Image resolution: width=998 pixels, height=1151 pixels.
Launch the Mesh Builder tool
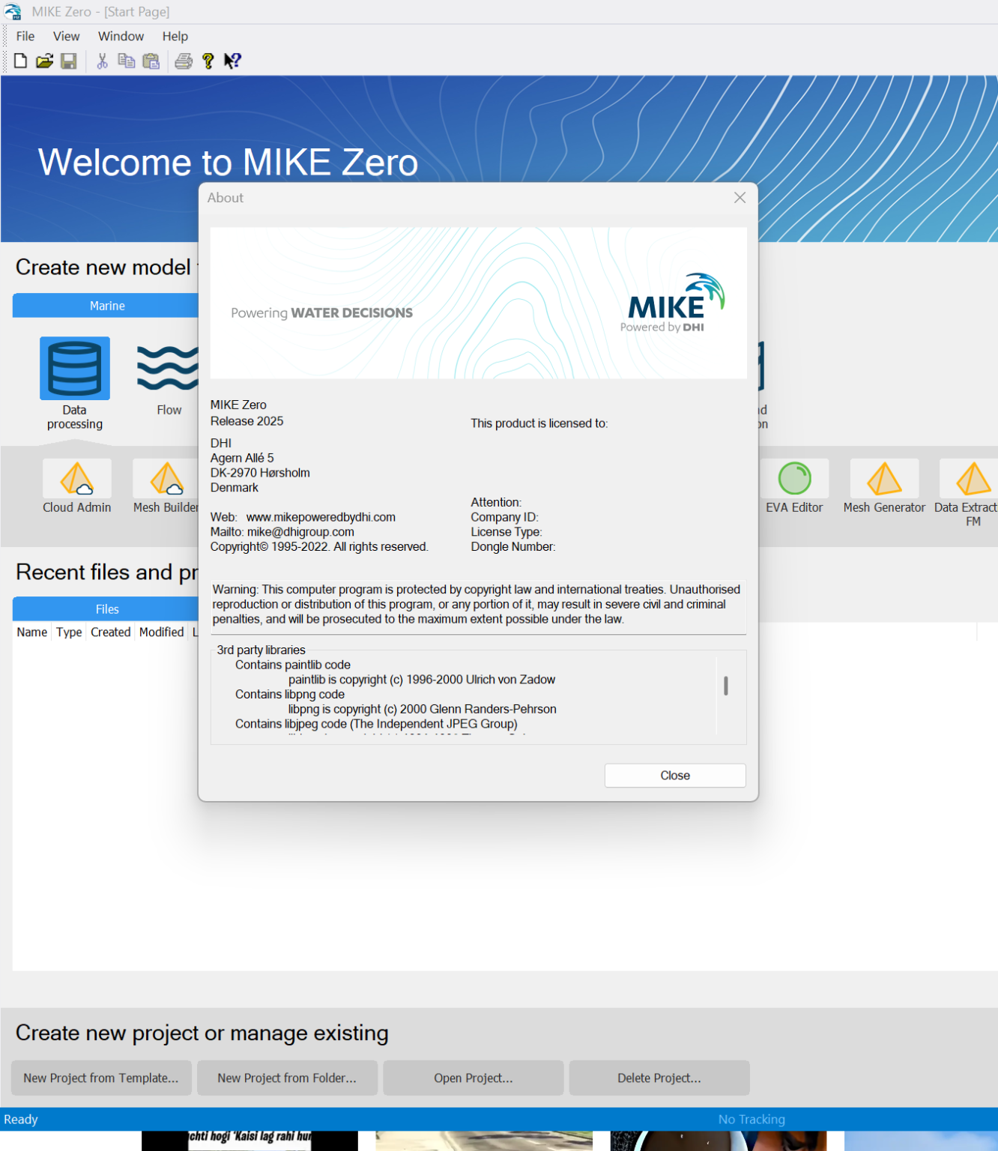pyautogui.click(x=166, y=478)
